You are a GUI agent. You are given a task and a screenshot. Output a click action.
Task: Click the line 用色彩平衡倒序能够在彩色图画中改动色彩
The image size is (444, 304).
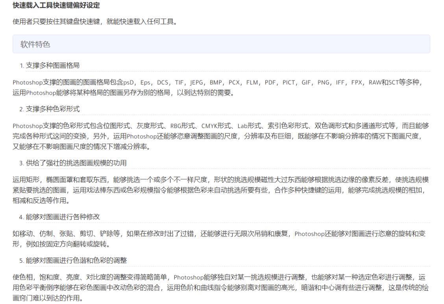click(221, 288)
